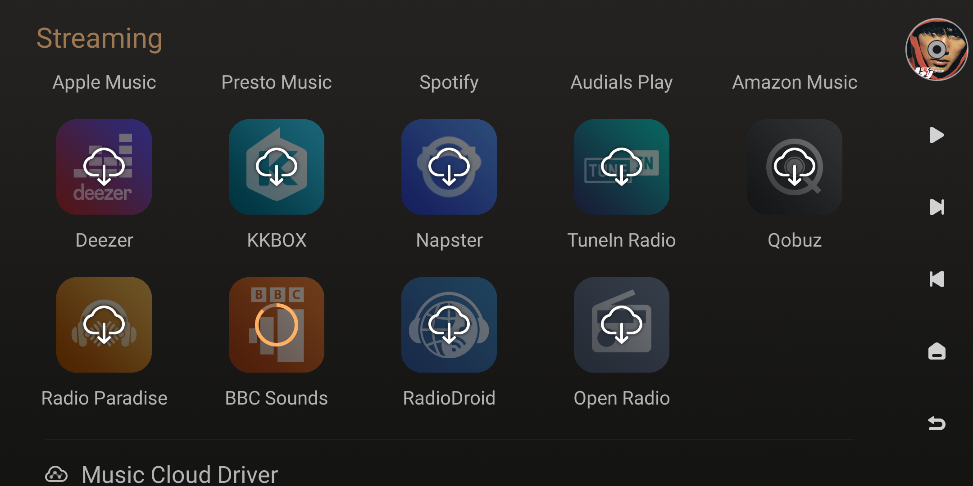Tap the TuneIn Radio download icon

click(622, 167)
